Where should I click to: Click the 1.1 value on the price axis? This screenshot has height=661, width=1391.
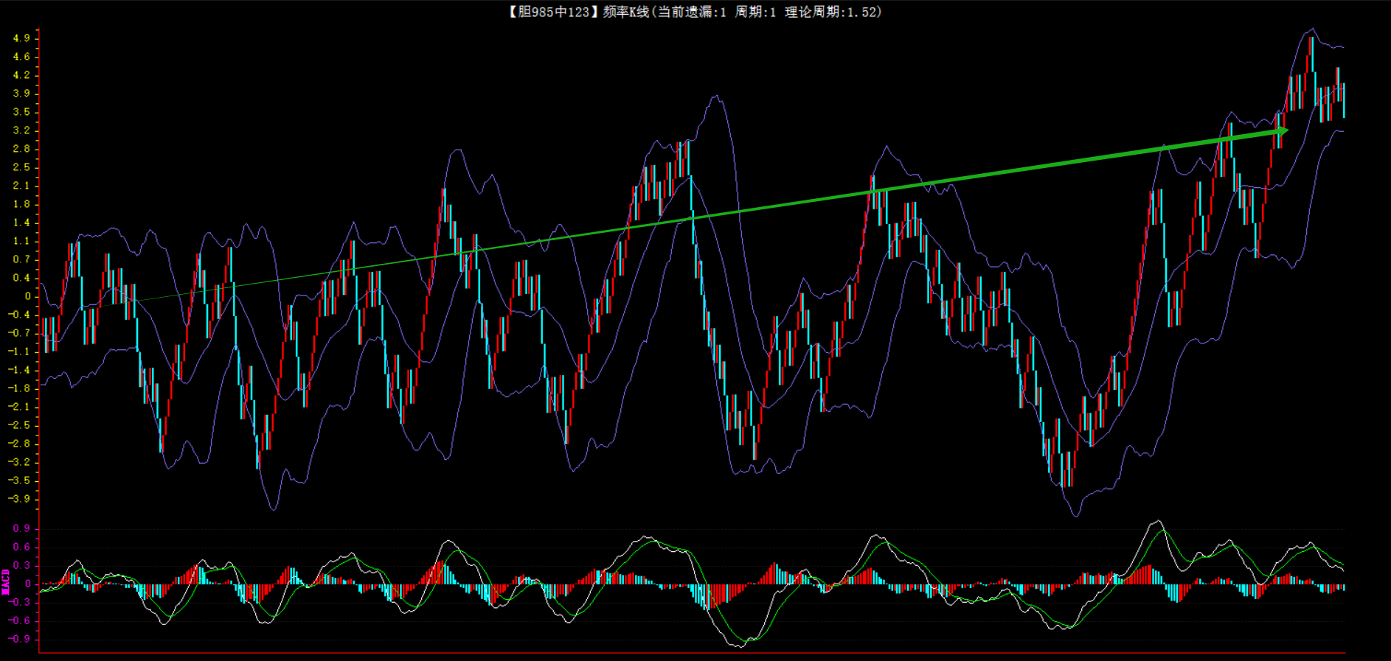21,241
